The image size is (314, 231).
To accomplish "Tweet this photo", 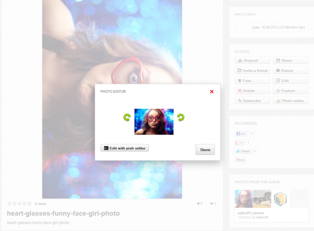I will click(x=243, y=151).
